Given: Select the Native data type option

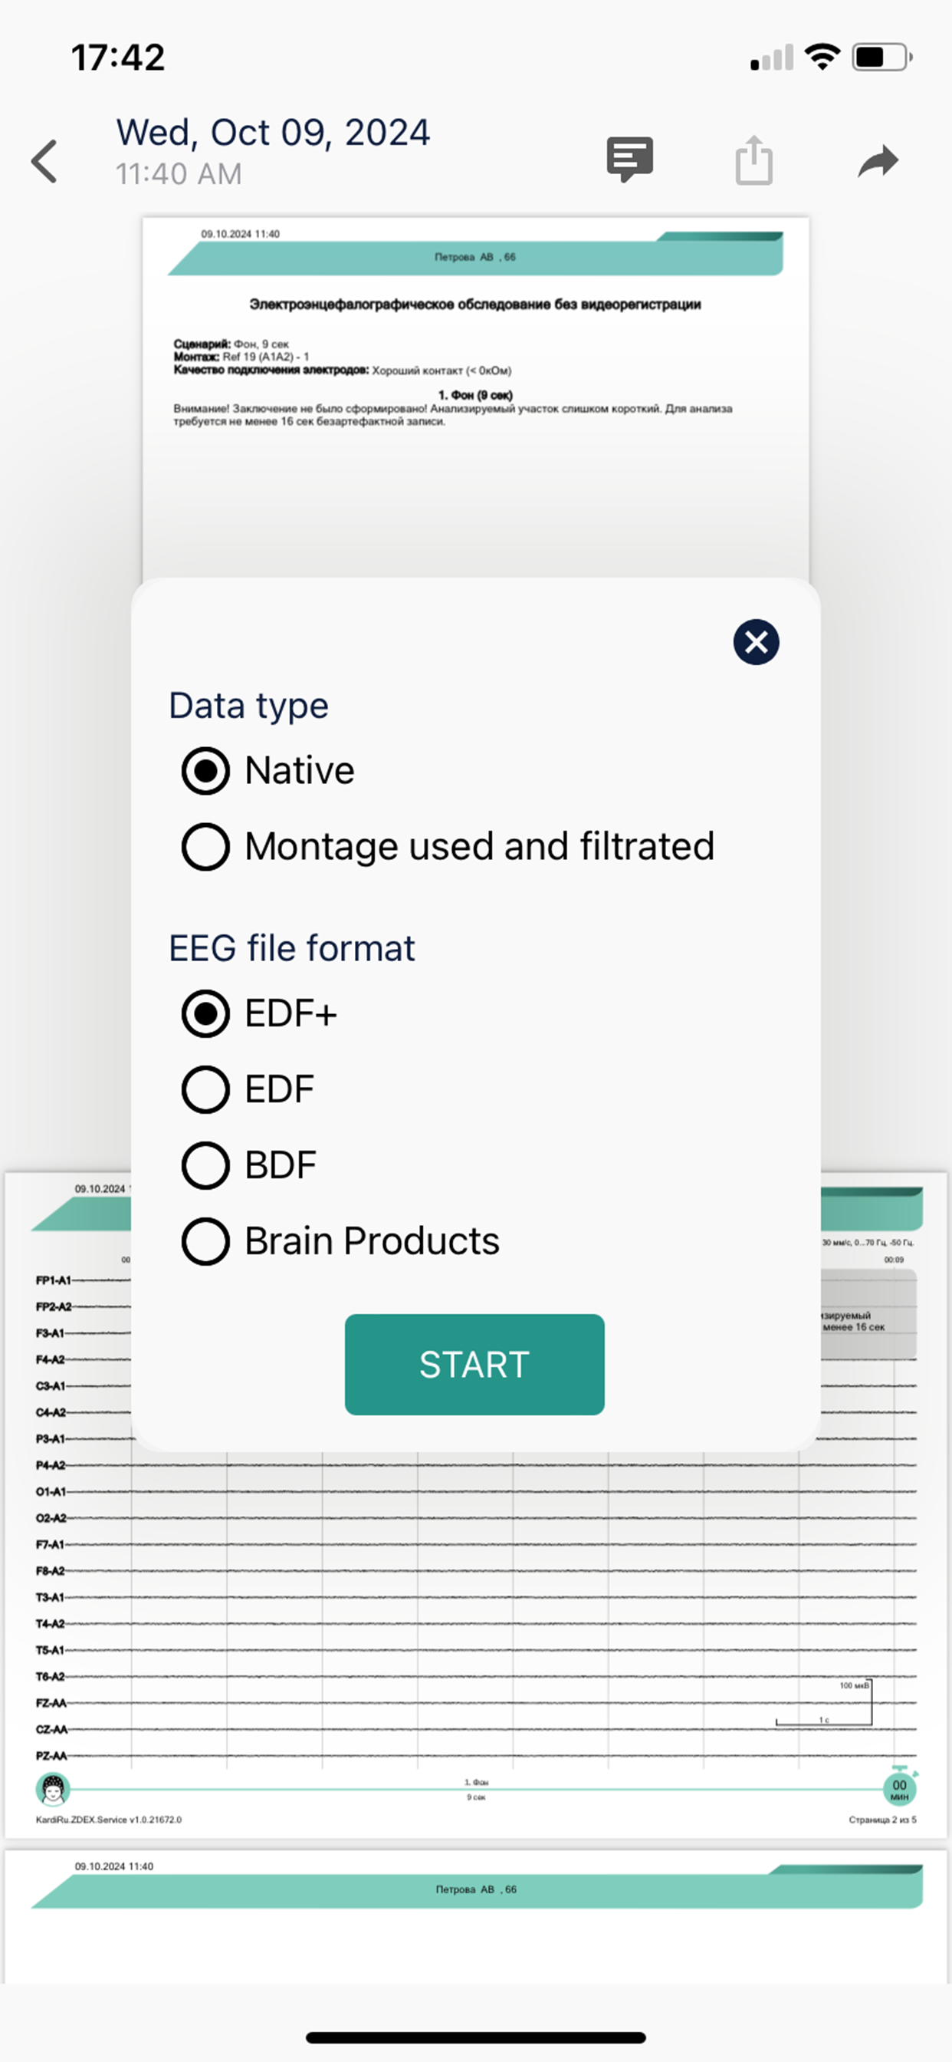Looking at the screenshot, I should [268, 771].
